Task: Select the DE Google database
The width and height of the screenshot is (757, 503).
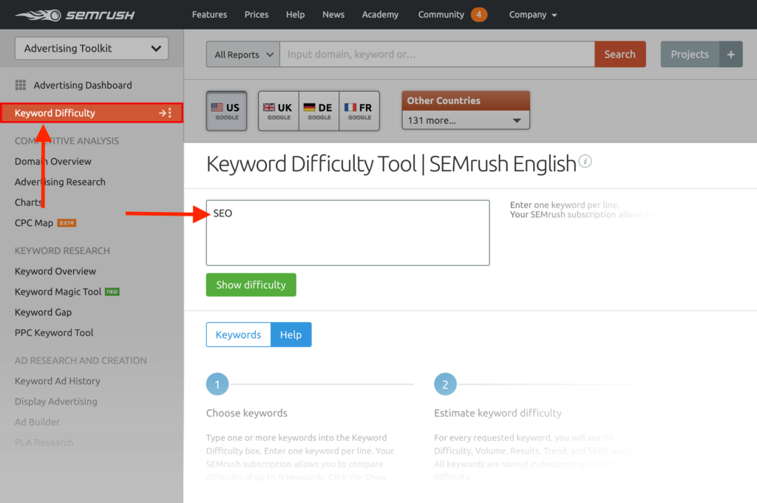Action: 318,110
